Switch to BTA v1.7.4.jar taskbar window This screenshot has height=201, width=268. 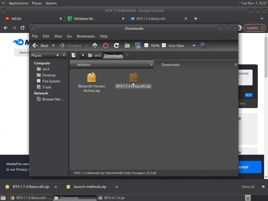pos(112,198)
